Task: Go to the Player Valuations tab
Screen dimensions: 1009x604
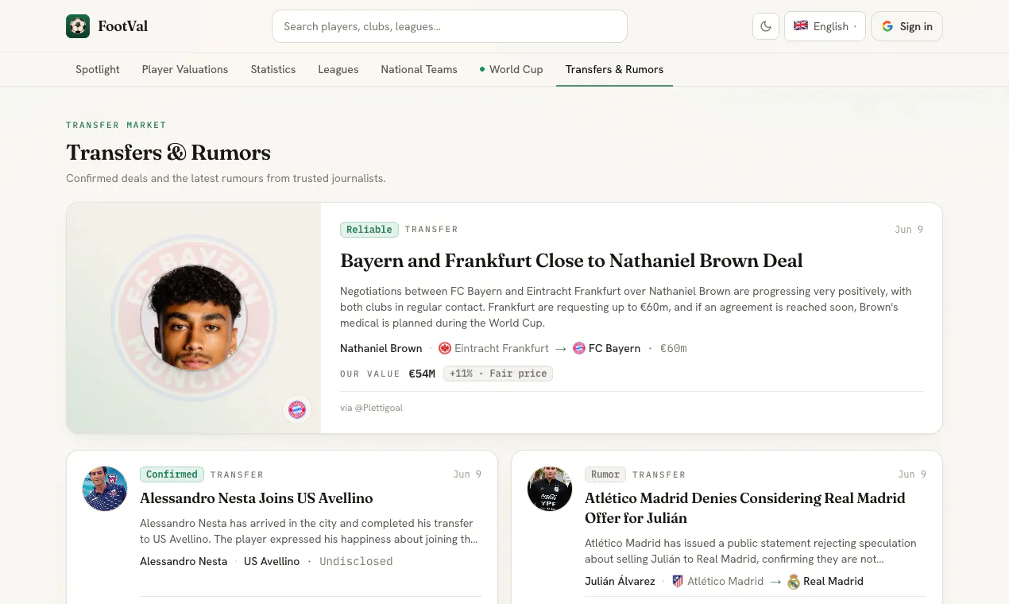Action: tap(185, 69)
